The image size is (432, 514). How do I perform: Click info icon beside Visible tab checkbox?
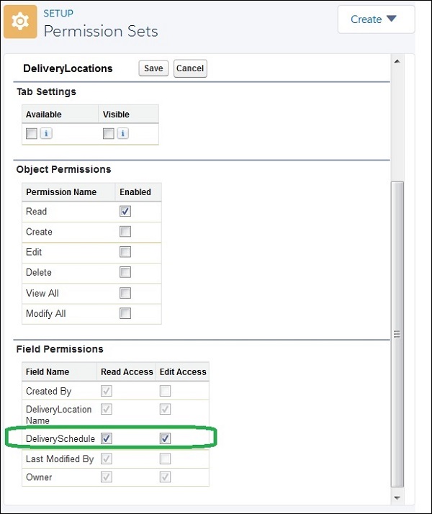coord(122,133)
